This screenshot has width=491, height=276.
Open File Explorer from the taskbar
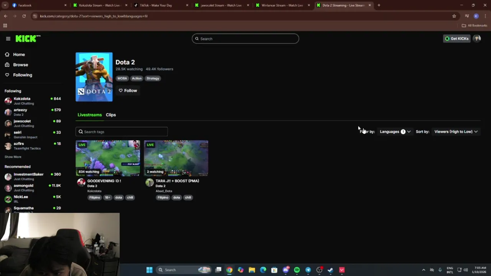[x=252, y=270]
